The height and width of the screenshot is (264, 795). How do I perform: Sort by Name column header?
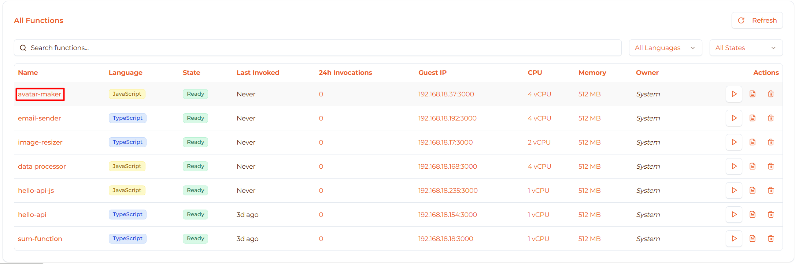(x=28, y=73)
